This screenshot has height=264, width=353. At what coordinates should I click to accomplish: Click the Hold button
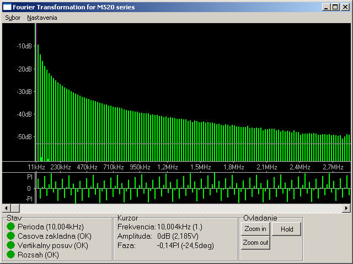287,229
